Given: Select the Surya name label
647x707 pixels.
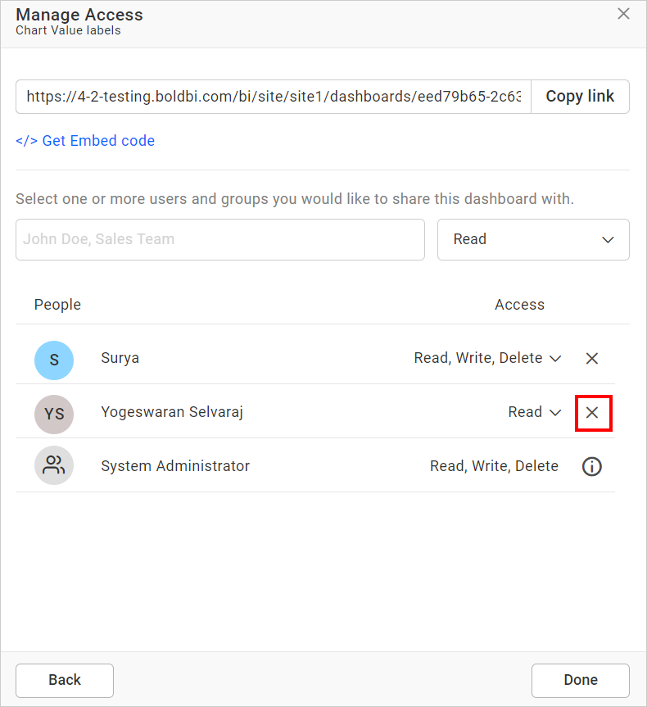Looking at the screenshot, I should 120,358.
